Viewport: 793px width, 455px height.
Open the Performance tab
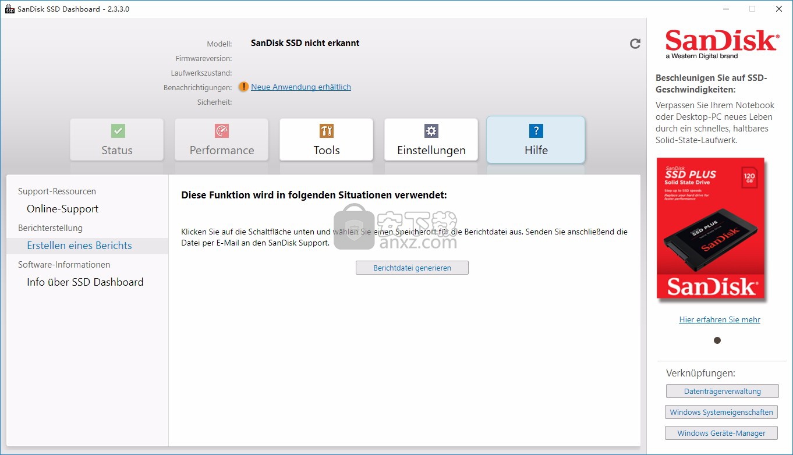point(222,140)
